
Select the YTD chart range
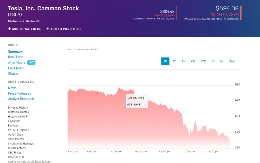(x=203, y=61)
